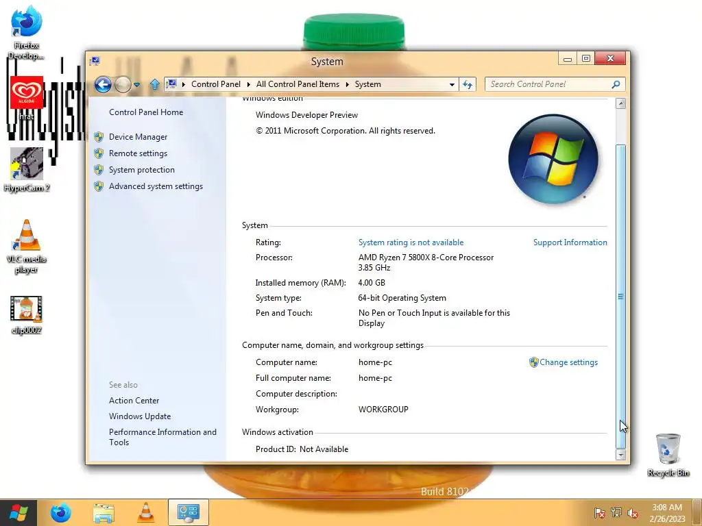Viewport: 702px width, 526px height.
Task: Select clip0002 video file on desktop
Action: [27, 315]
